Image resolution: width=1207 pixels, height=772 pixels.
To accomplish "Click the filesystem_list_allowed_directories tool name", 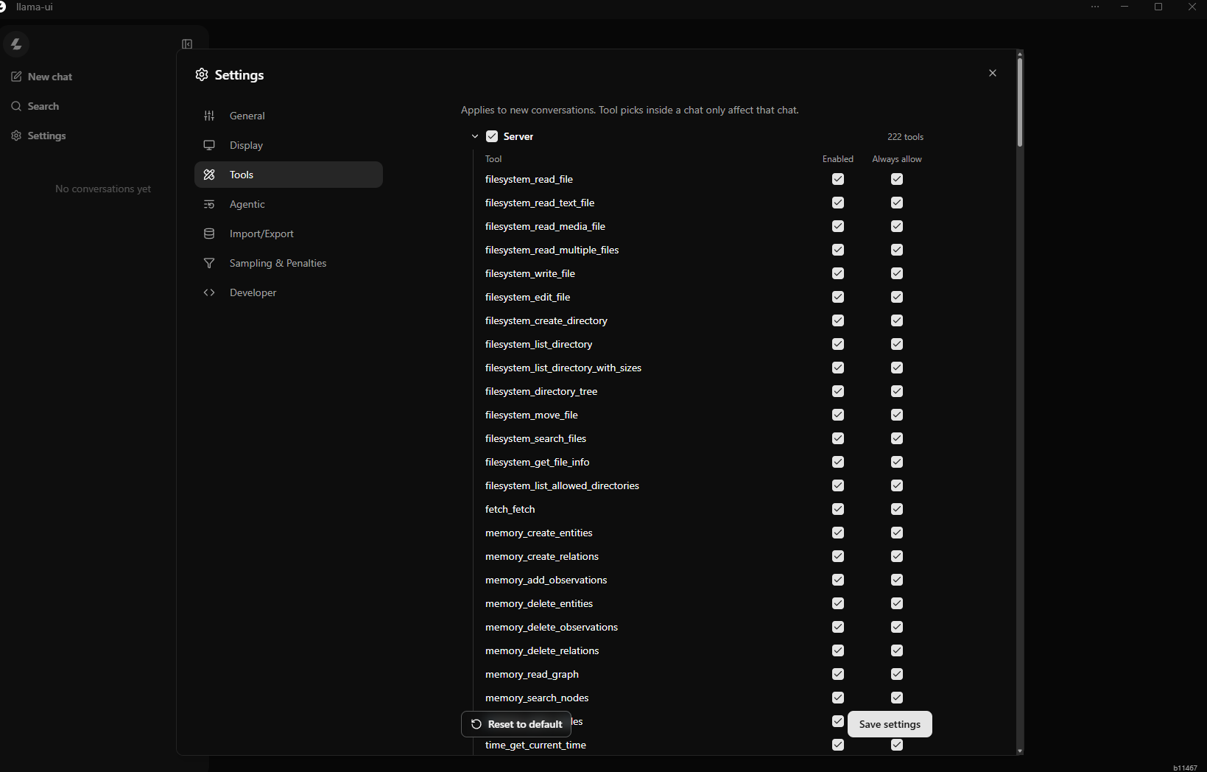I will pos(562,485).
